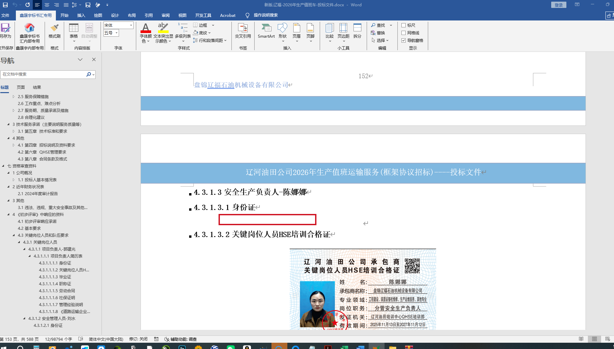Open the navigation pane options chevron
The width and height of the screenshot is (614, 349).
(80, 59)
